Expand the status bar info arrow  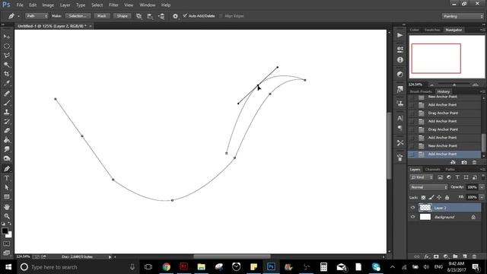point(110,257)
